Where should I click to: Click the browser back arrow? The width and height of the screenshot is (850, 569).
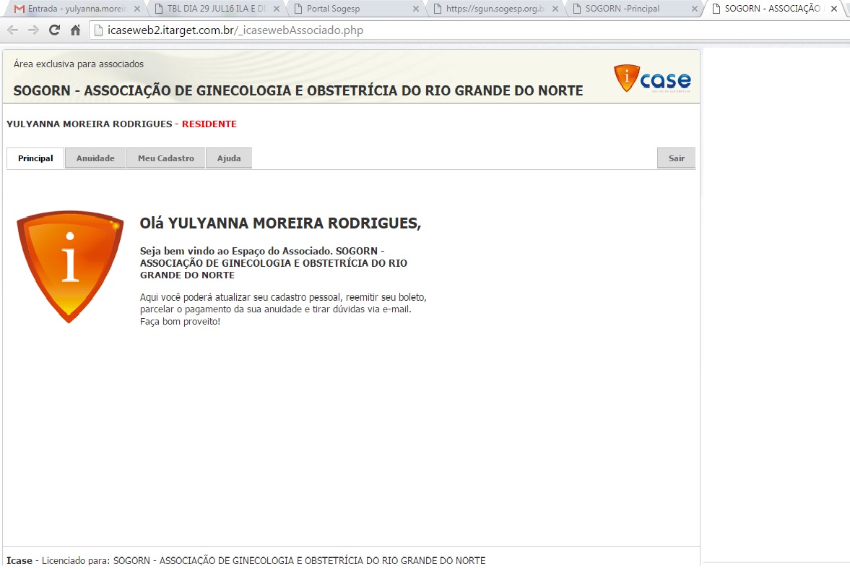pyautogui.click(x=12, y=30)
